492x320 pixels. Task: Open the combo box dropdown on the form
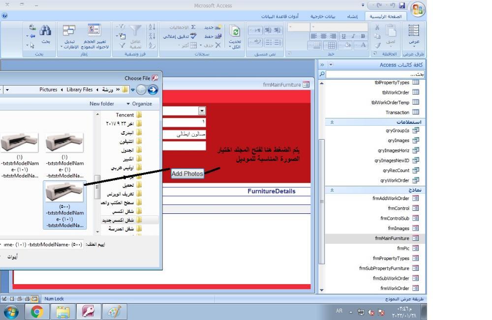click(x=202, y=111)
